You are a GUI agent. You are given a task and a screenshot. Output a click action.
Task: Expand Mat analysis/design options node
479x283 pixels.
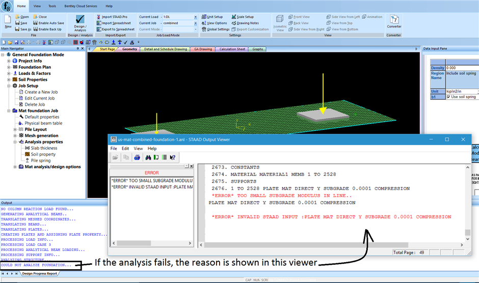point(15,167)
